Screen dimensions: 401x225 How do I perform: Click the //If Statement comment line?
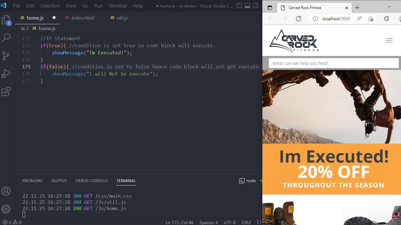coord(60,38)
